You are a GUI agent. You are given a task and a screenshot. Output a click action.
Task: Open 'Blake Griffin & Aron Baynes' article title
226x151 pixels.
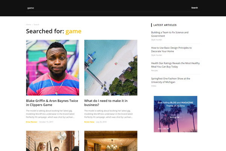[52, 103]
